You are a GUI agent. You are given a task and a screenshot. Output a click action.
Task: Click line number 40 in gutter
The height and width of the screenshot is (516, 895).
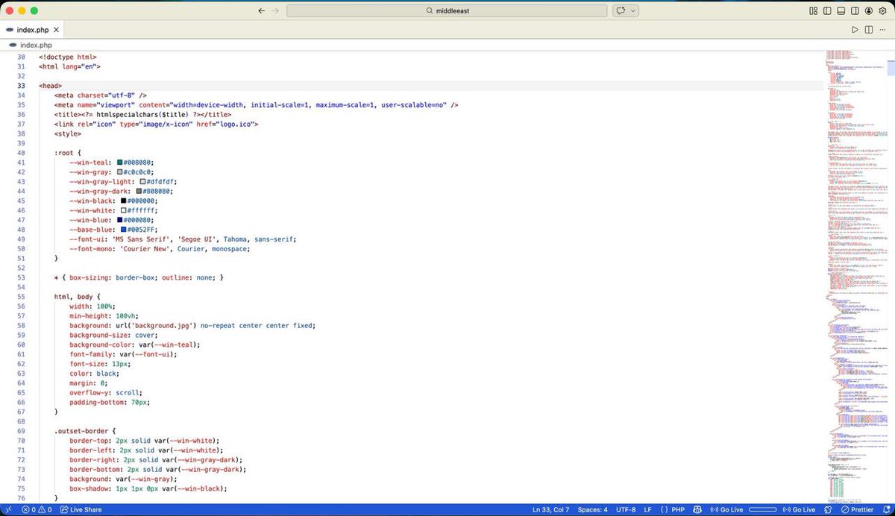click(x=21, y=153)
